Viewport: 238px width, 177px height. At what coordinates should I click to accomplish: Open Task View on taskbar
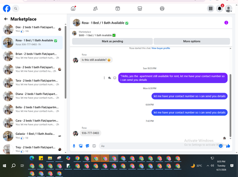22,166
